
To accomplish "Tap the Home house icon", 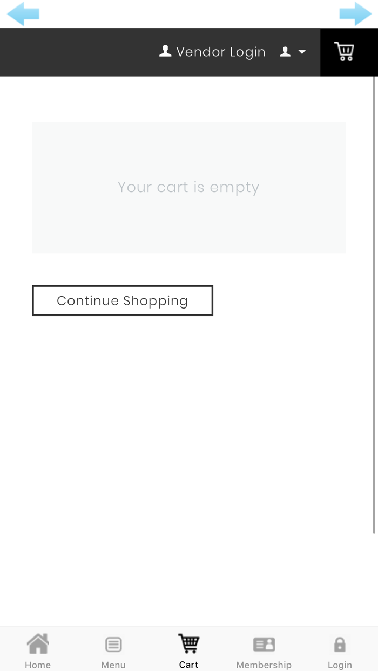I will 38,643.
